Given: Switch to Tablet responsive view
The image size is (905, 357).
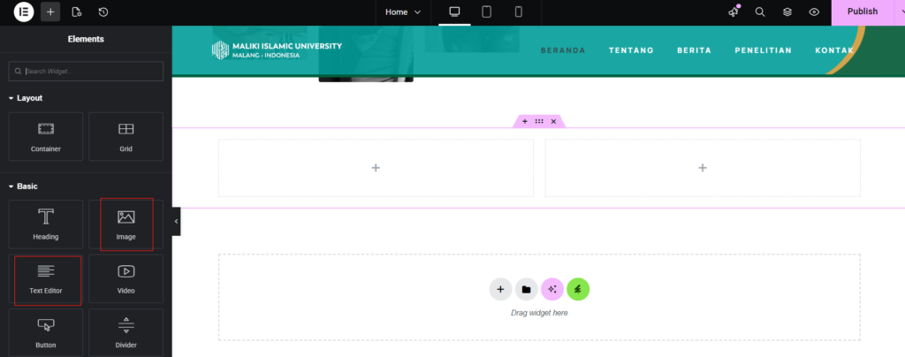Looking at the screenshot, I should (x=486, y=11).
